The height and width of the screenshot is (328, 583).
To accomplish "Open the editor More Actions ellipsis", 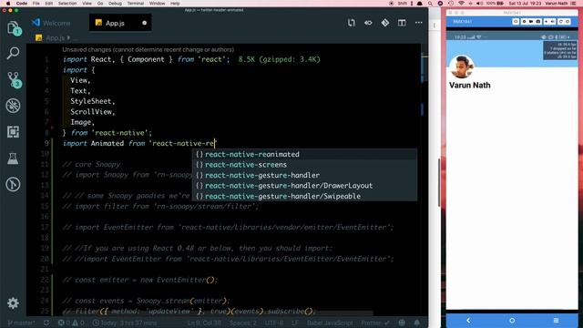I will point(419,23).
